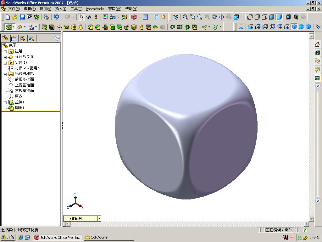Viewport: 322px width, 242px height.
Task: Switch display to Hidden Lines Removed
Action: [x=264, y=17]
